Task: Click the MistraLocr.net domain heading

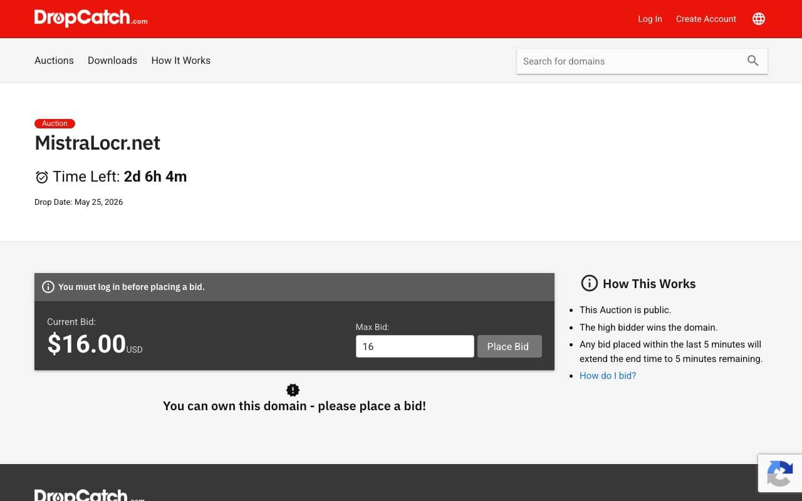Action: tap(97, 143)
